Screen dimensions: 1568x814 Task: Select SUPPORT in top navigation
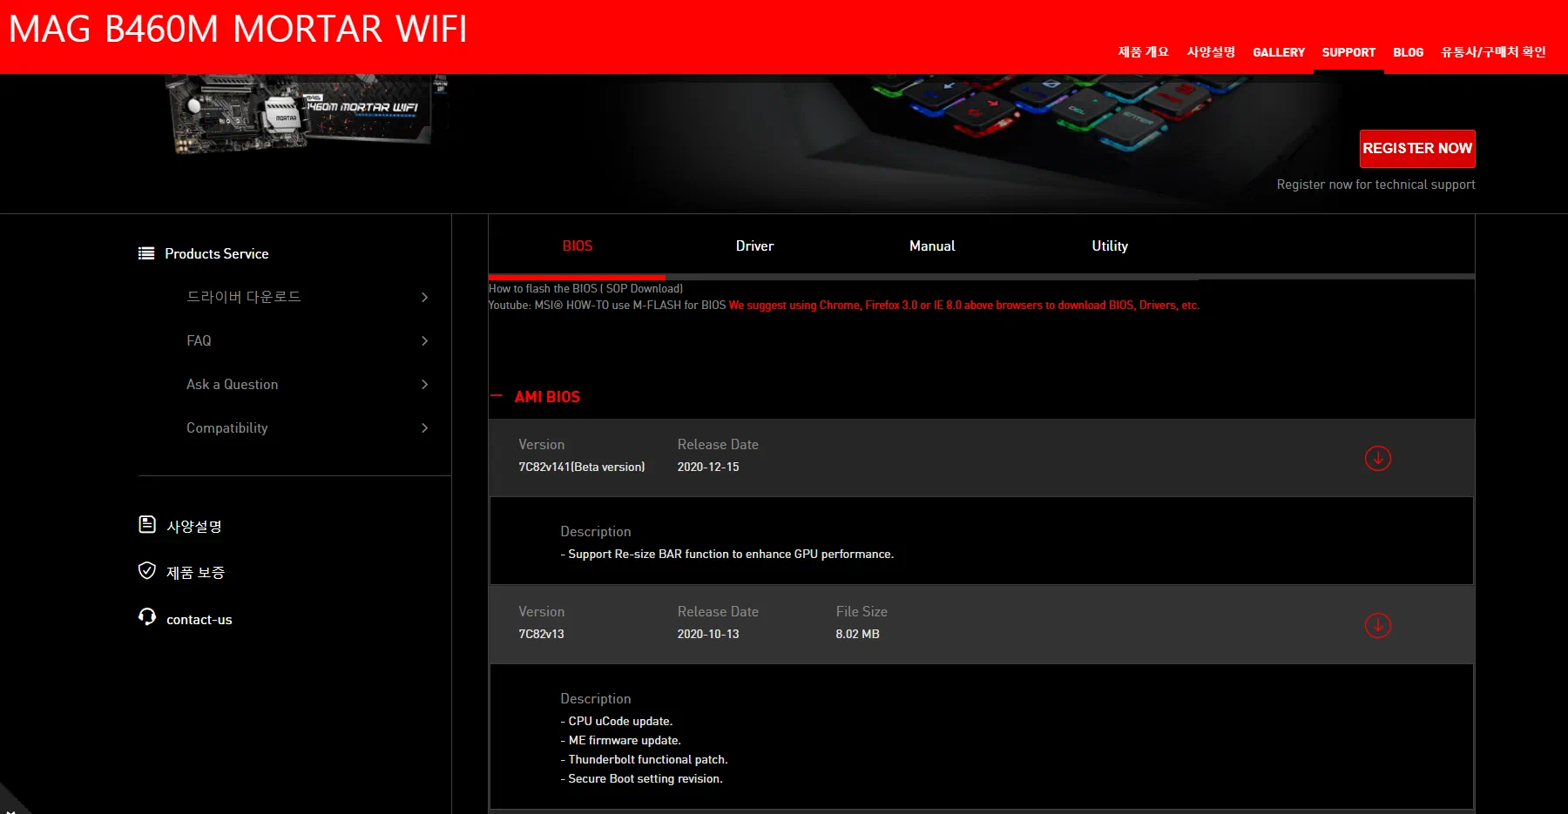1348,52
